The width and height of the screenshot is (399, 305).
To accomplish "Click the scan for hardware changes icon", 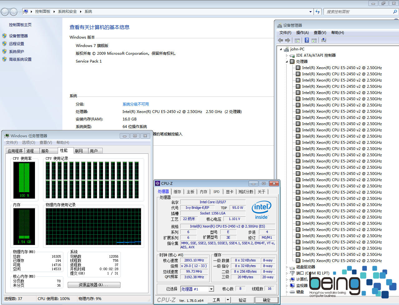I will coord(324,40).
